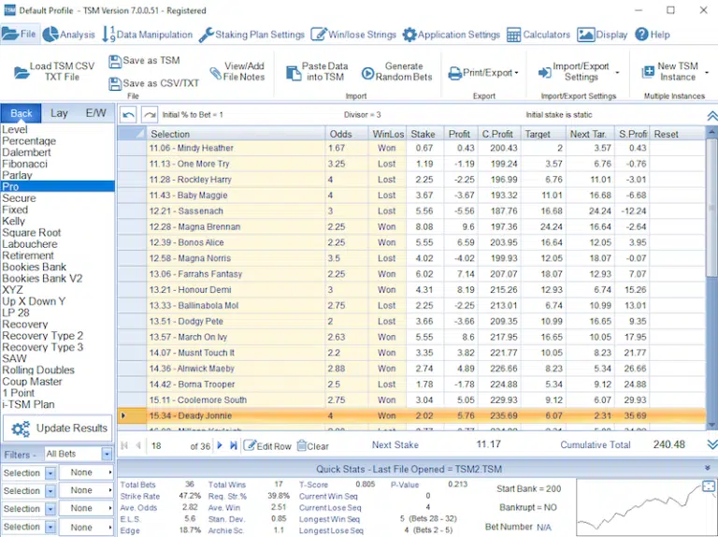718x537 pixels.
Task: Click New TSM Instance icon
Action: 648,72
